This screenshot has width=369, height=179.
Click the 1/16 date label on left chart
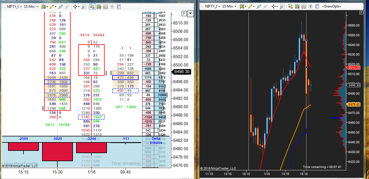[x=91, y=172]
